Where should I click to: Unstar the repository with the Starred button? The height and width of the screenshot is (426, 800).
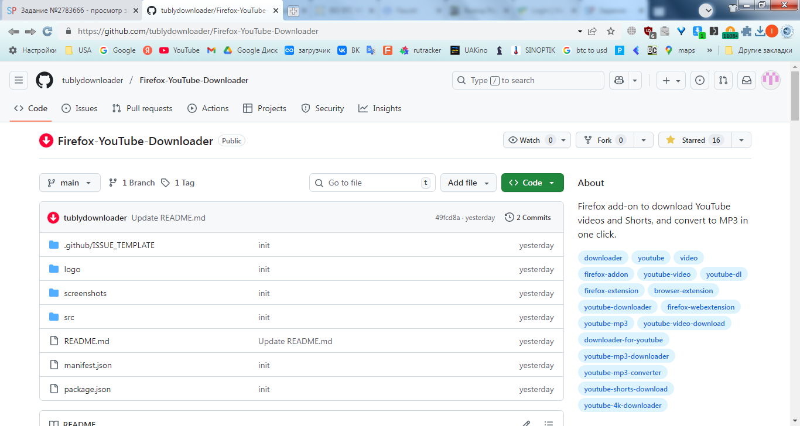tap(695, 140)
